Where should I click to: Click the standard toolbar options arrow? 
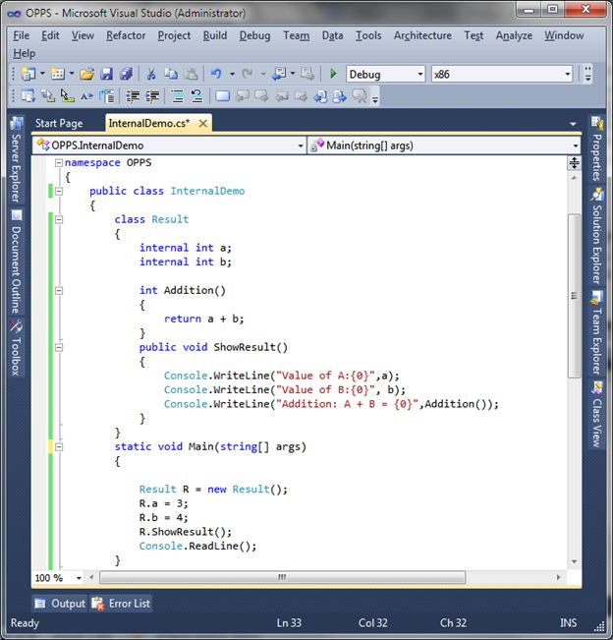pyautogui.click(x=587, y=75)
